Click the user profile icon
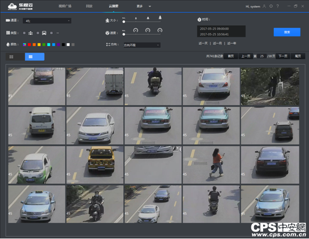309x239 pixels. [264, 6]
